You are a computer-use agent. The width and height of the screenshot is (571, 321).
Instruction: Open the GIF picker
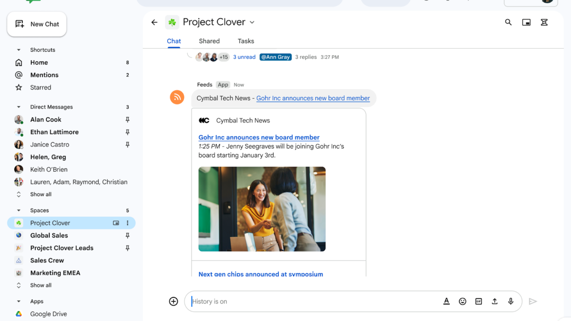click(479, 301)
